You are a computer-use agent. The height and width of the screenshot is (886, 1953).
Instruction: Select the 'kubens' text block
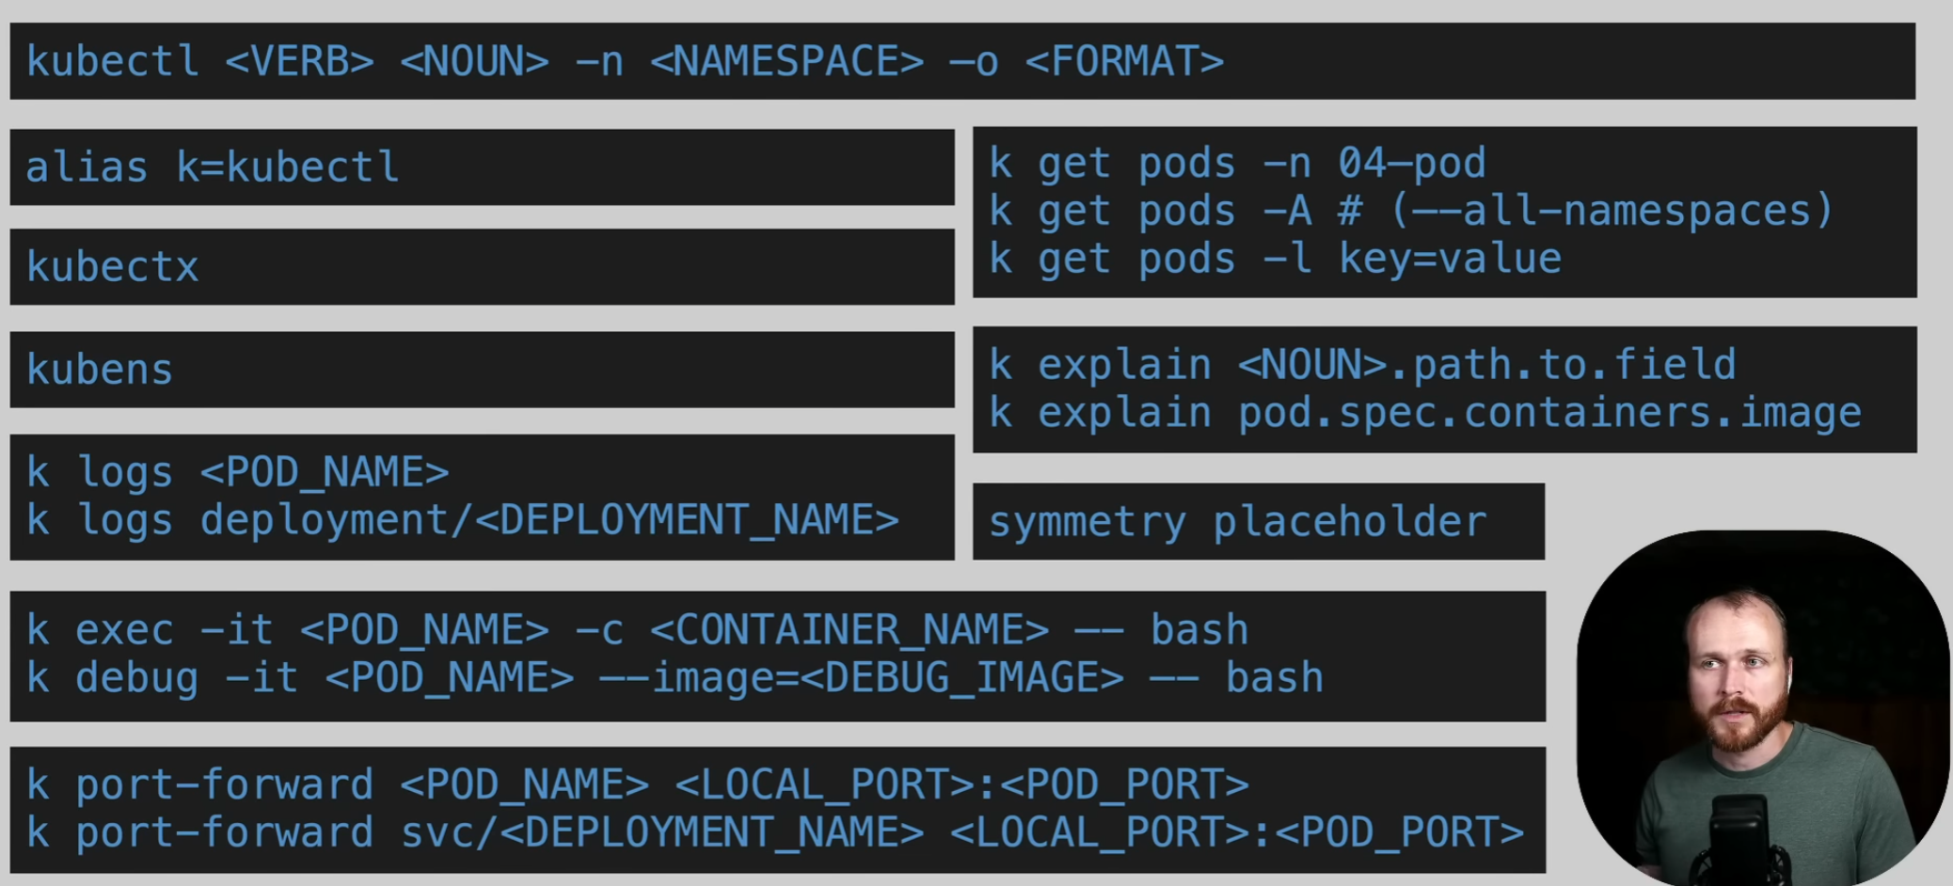tap(100, 370)
